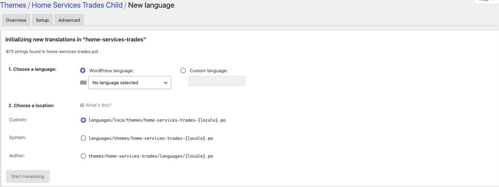Click the 1. Choose a language label
The height and width of the screenshot is (187, 499).
coord(32,69)
